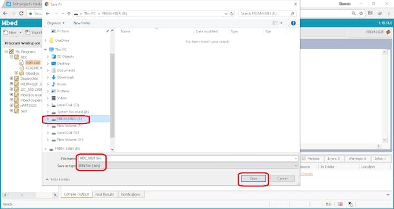Open the Notifications tab
The height and width of the screenshot is (209, 394).
point(131,195)
